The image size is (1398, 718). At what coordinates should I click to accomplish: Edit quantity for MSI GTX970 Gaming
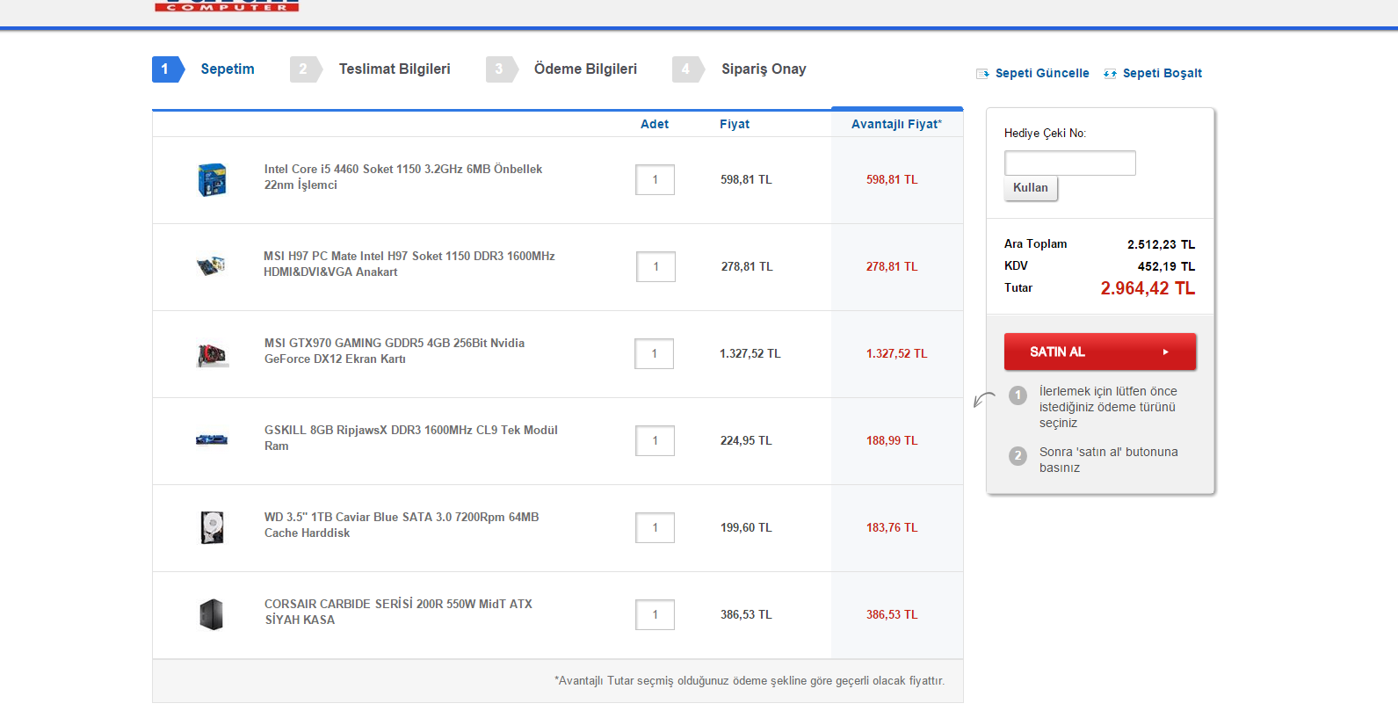click(655, 353)
